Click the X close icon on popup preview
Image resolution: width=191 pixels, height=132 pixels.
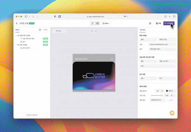click(112, 59)
